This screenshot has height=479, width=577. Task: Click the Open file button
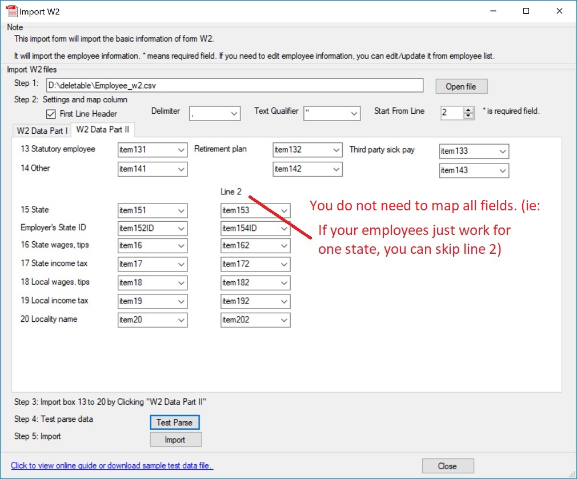[461, 86]
